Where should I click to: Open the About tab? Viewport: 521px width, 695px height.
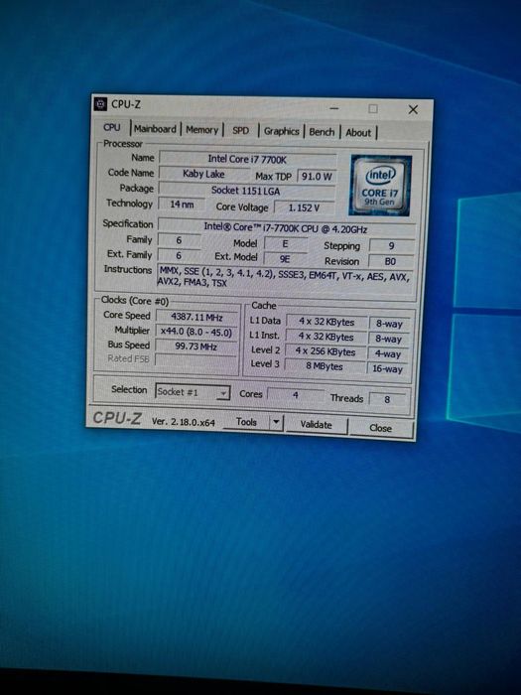[x=358, y=132]
